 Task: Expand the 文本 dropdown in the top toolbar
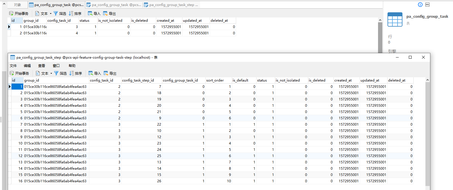click(x=51, y=13)
